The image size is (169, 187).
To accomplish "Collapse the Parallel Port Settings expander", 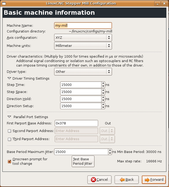I will click(9, 117).
